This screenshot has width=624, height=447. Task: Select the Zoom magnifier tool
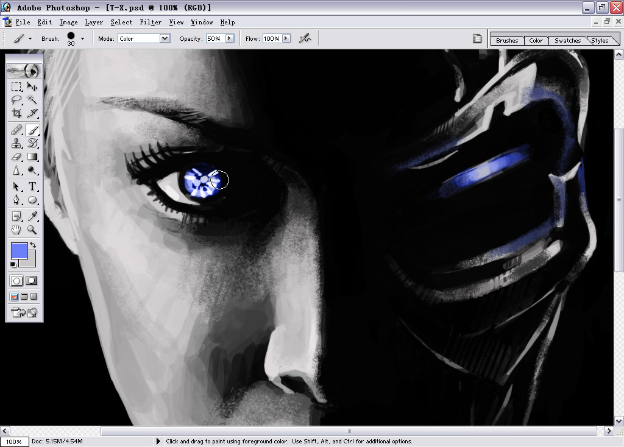point(32,230)
